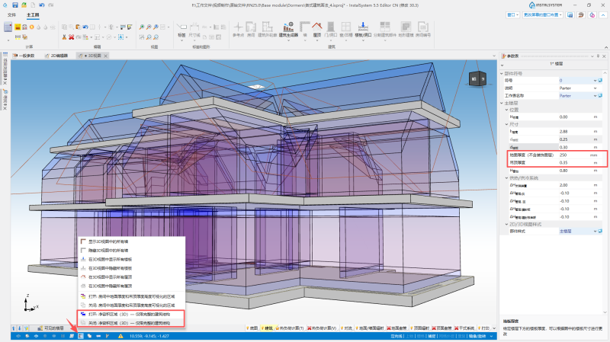Click the text frame A icon
Screen dimensions: 610x342
[x=121, y=37]
